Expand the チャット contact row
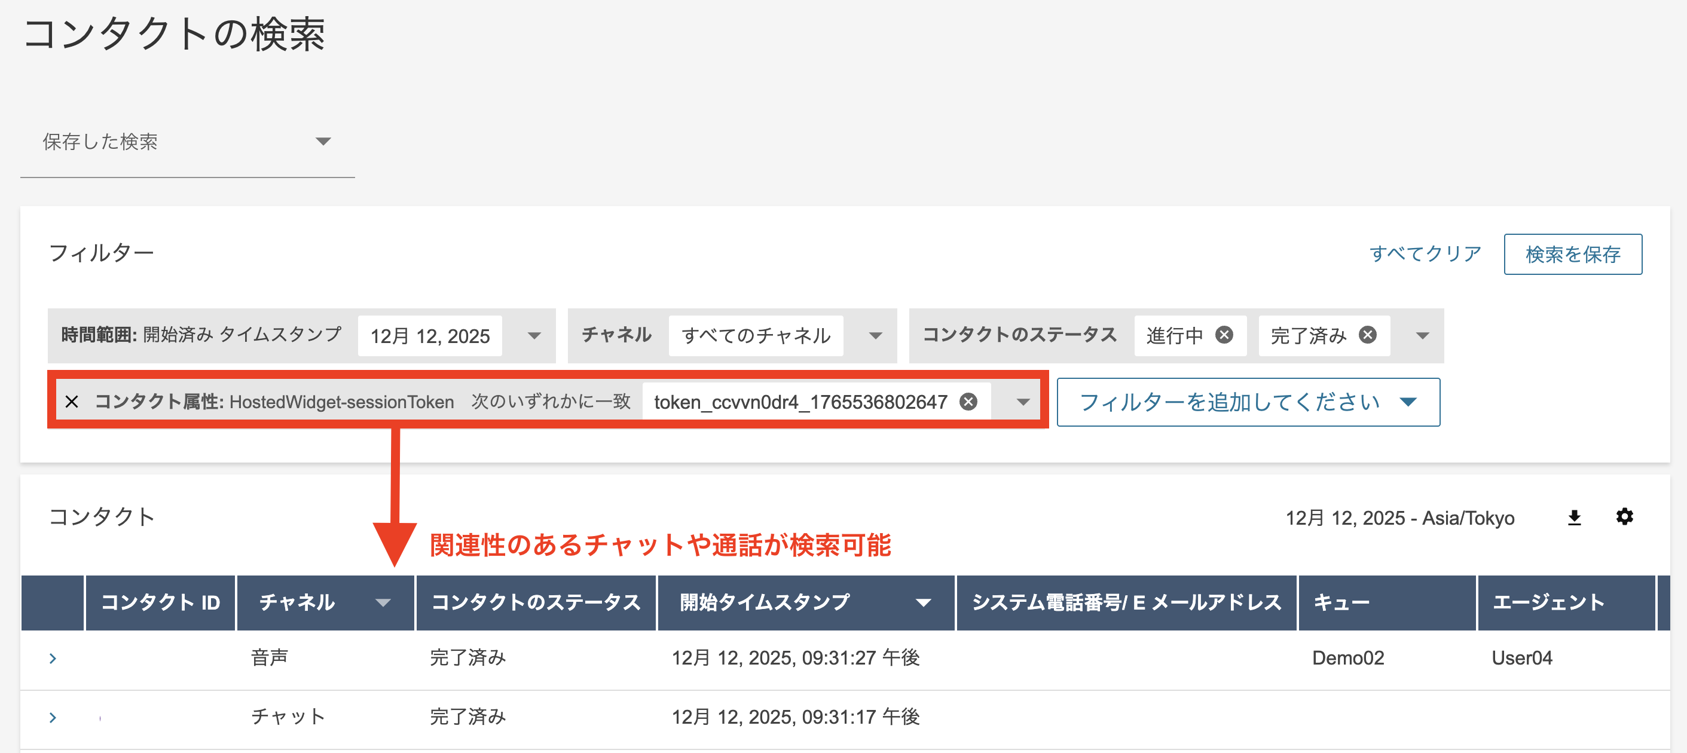 [53, 718]
